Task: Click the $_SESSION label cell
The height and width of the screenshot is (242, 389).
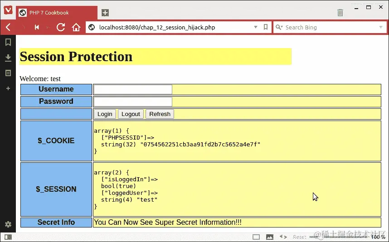Action: [56, 189]
